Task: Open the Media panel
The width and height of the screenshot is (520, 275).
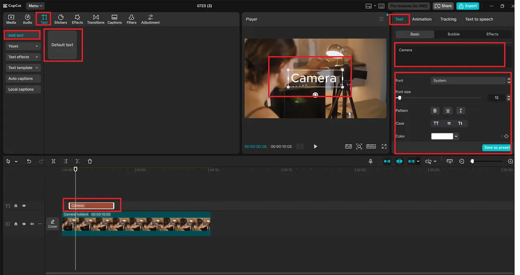Action: [x=11, y=19]
